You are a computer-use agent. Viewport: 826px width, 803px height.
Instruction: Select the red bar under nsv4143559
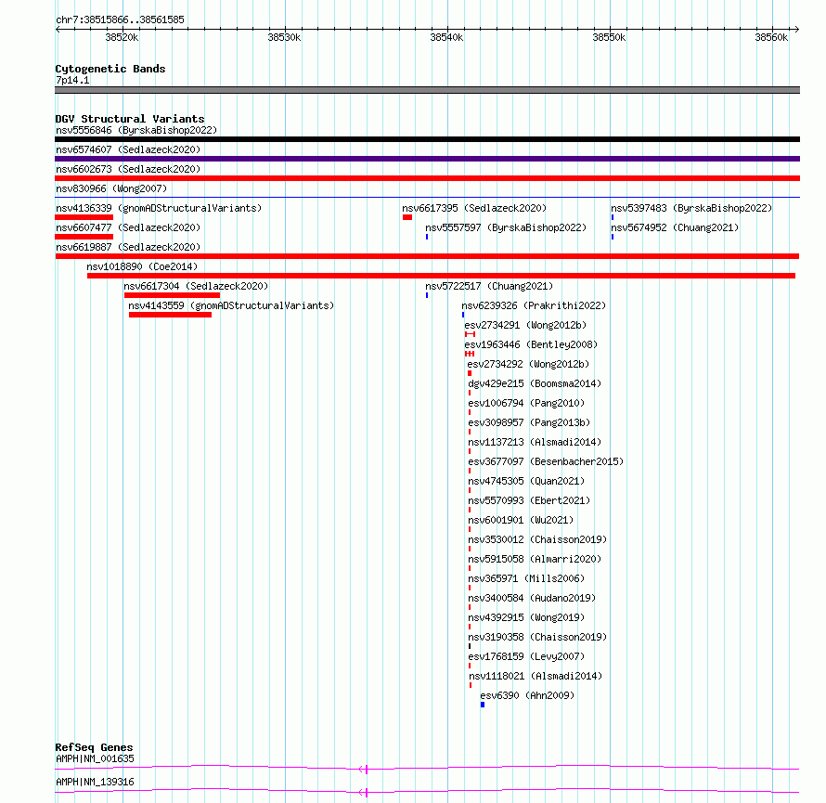point(170,315)
